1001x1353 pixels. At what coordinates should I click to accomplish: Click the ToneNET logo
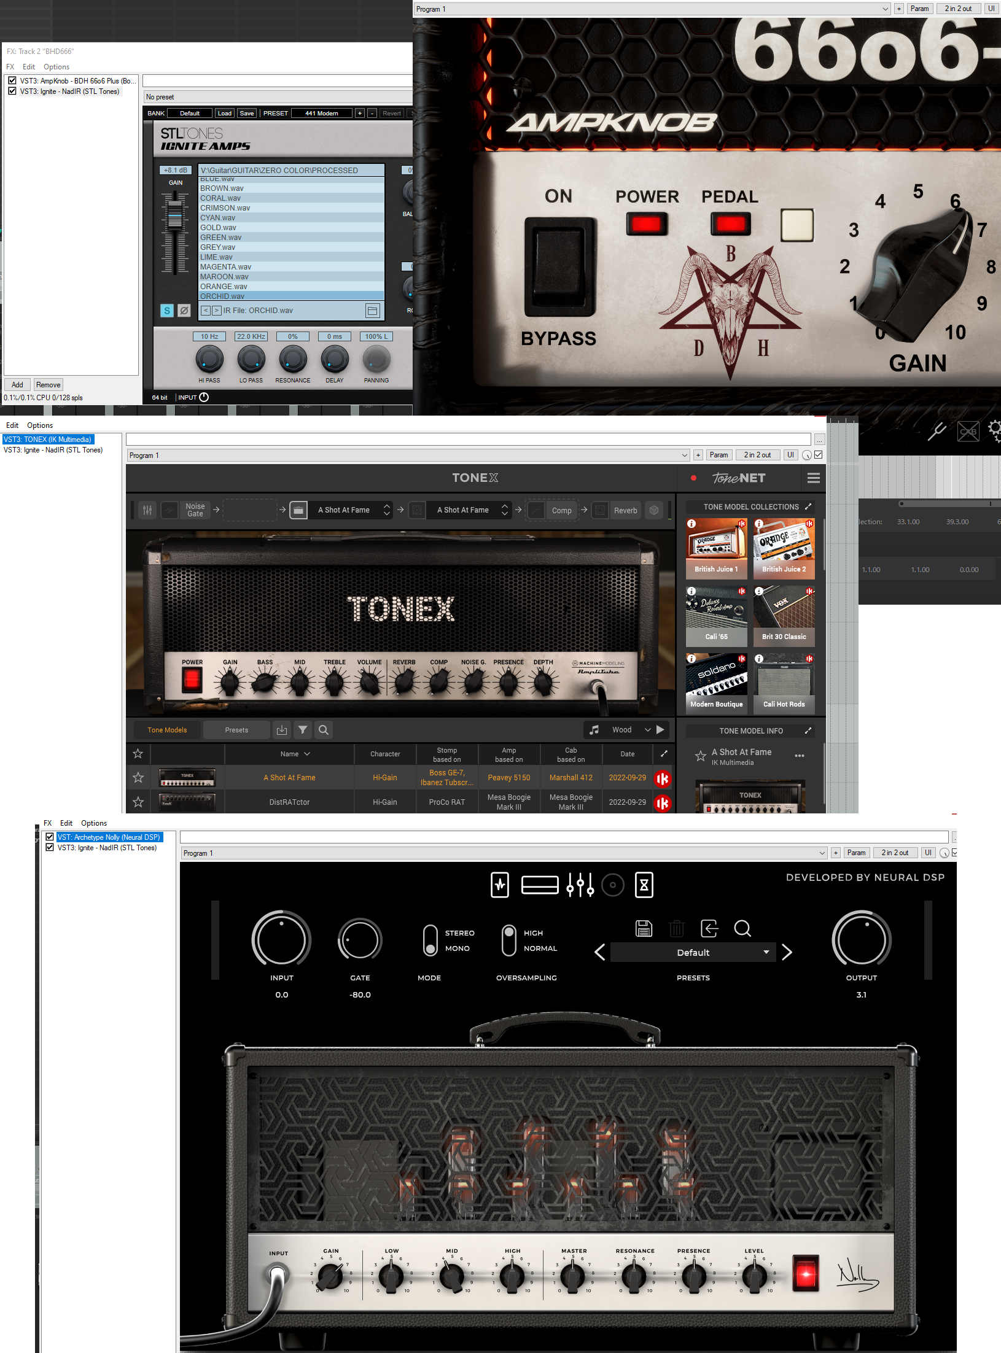(739, 478)
